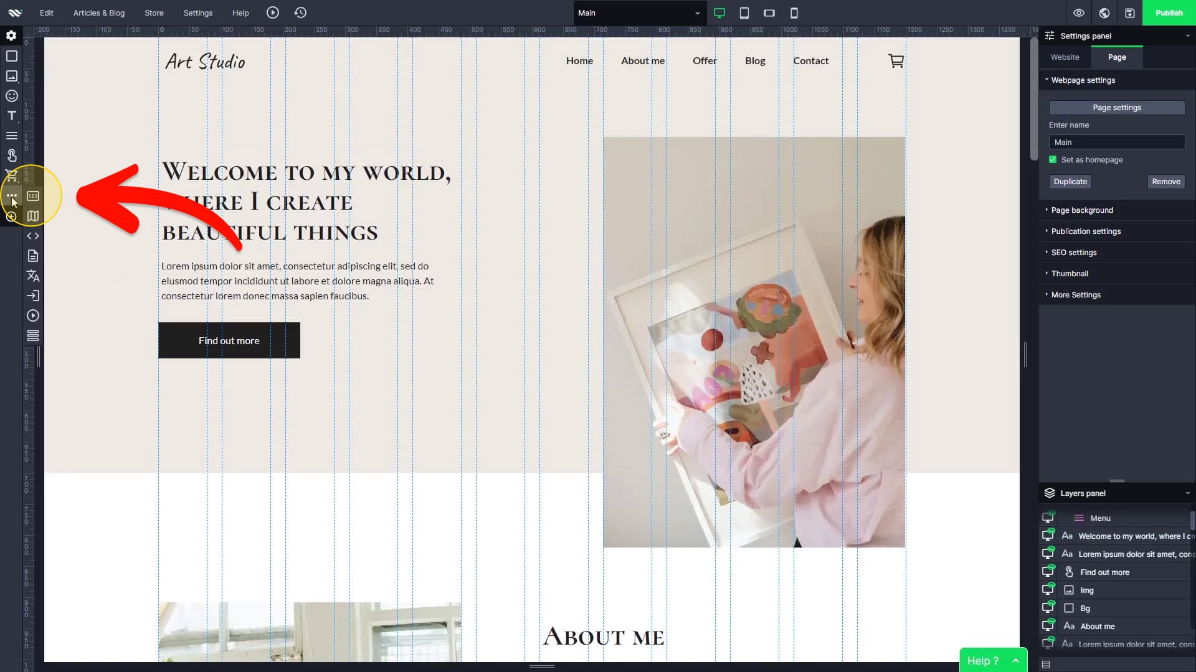Switch to the Website tab
The width and height of the screenshot is (1196, 672).
(x=1065, y=57)
